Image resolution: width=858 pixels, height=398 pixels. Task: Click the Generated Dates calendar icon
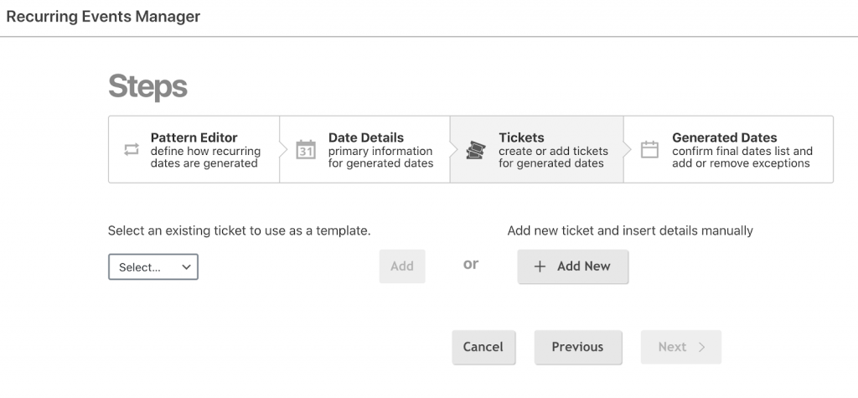coord(649,149)
